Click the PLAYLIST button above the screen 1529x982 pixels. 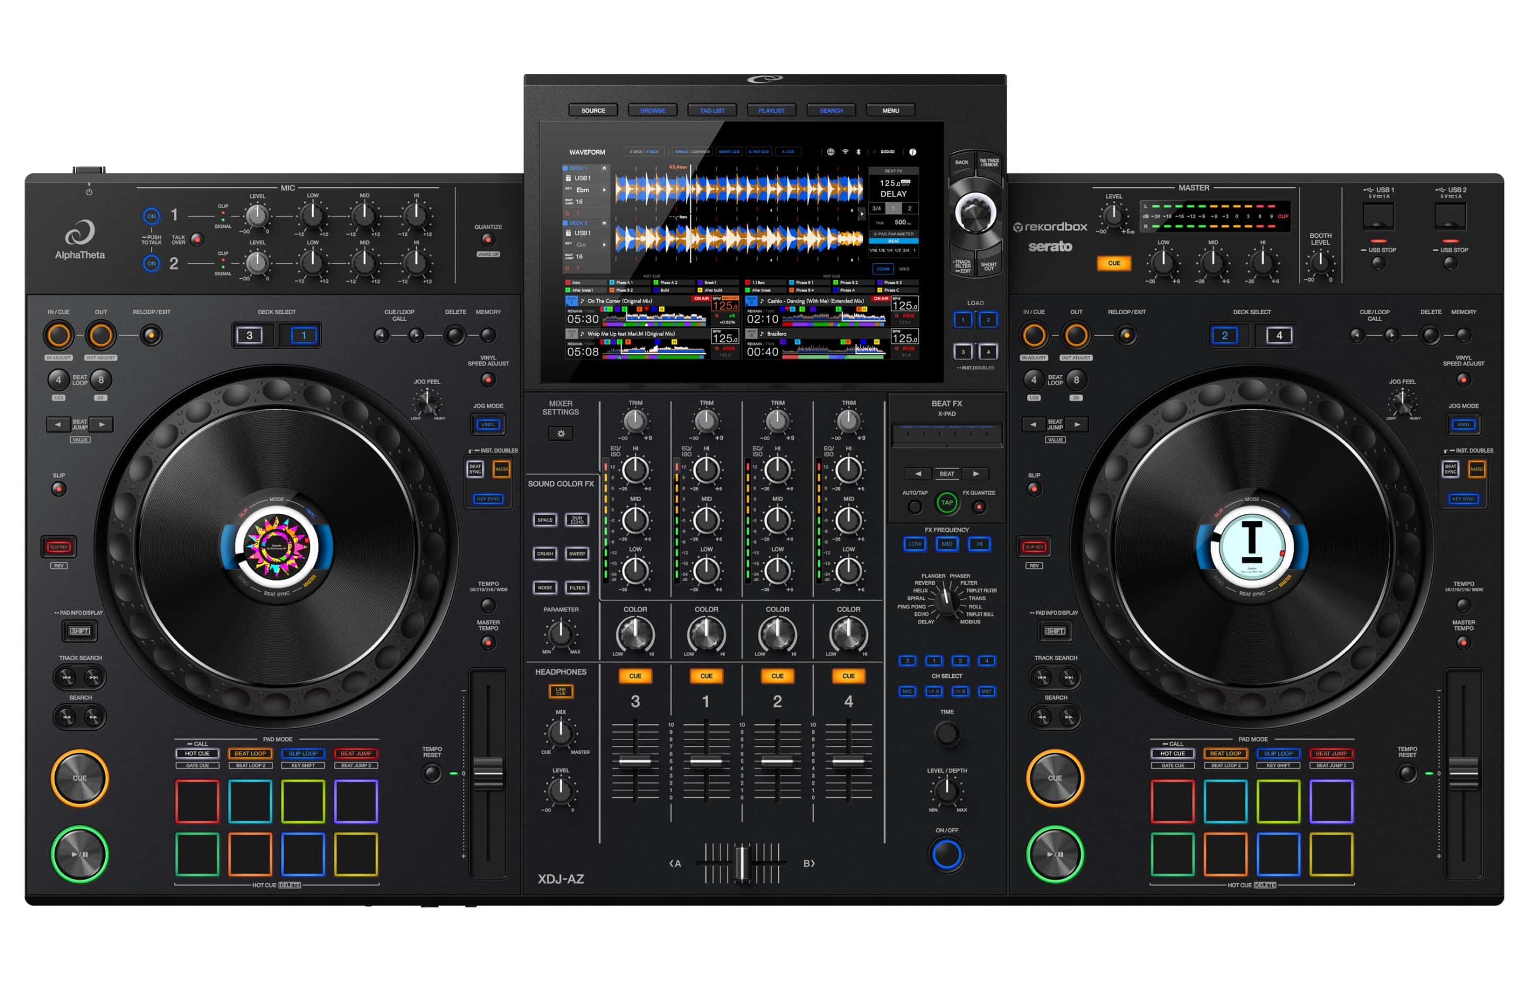[x=771, y=110]
